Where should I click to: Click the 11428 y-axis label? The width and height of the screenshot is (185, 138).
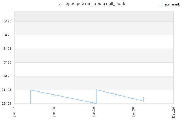[x=7, y=90]
